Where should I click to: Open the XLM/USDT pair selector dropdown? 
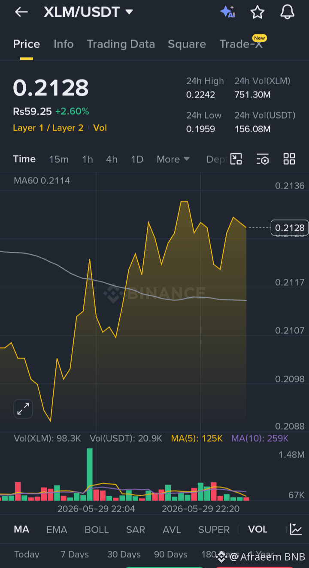(88, 12)
